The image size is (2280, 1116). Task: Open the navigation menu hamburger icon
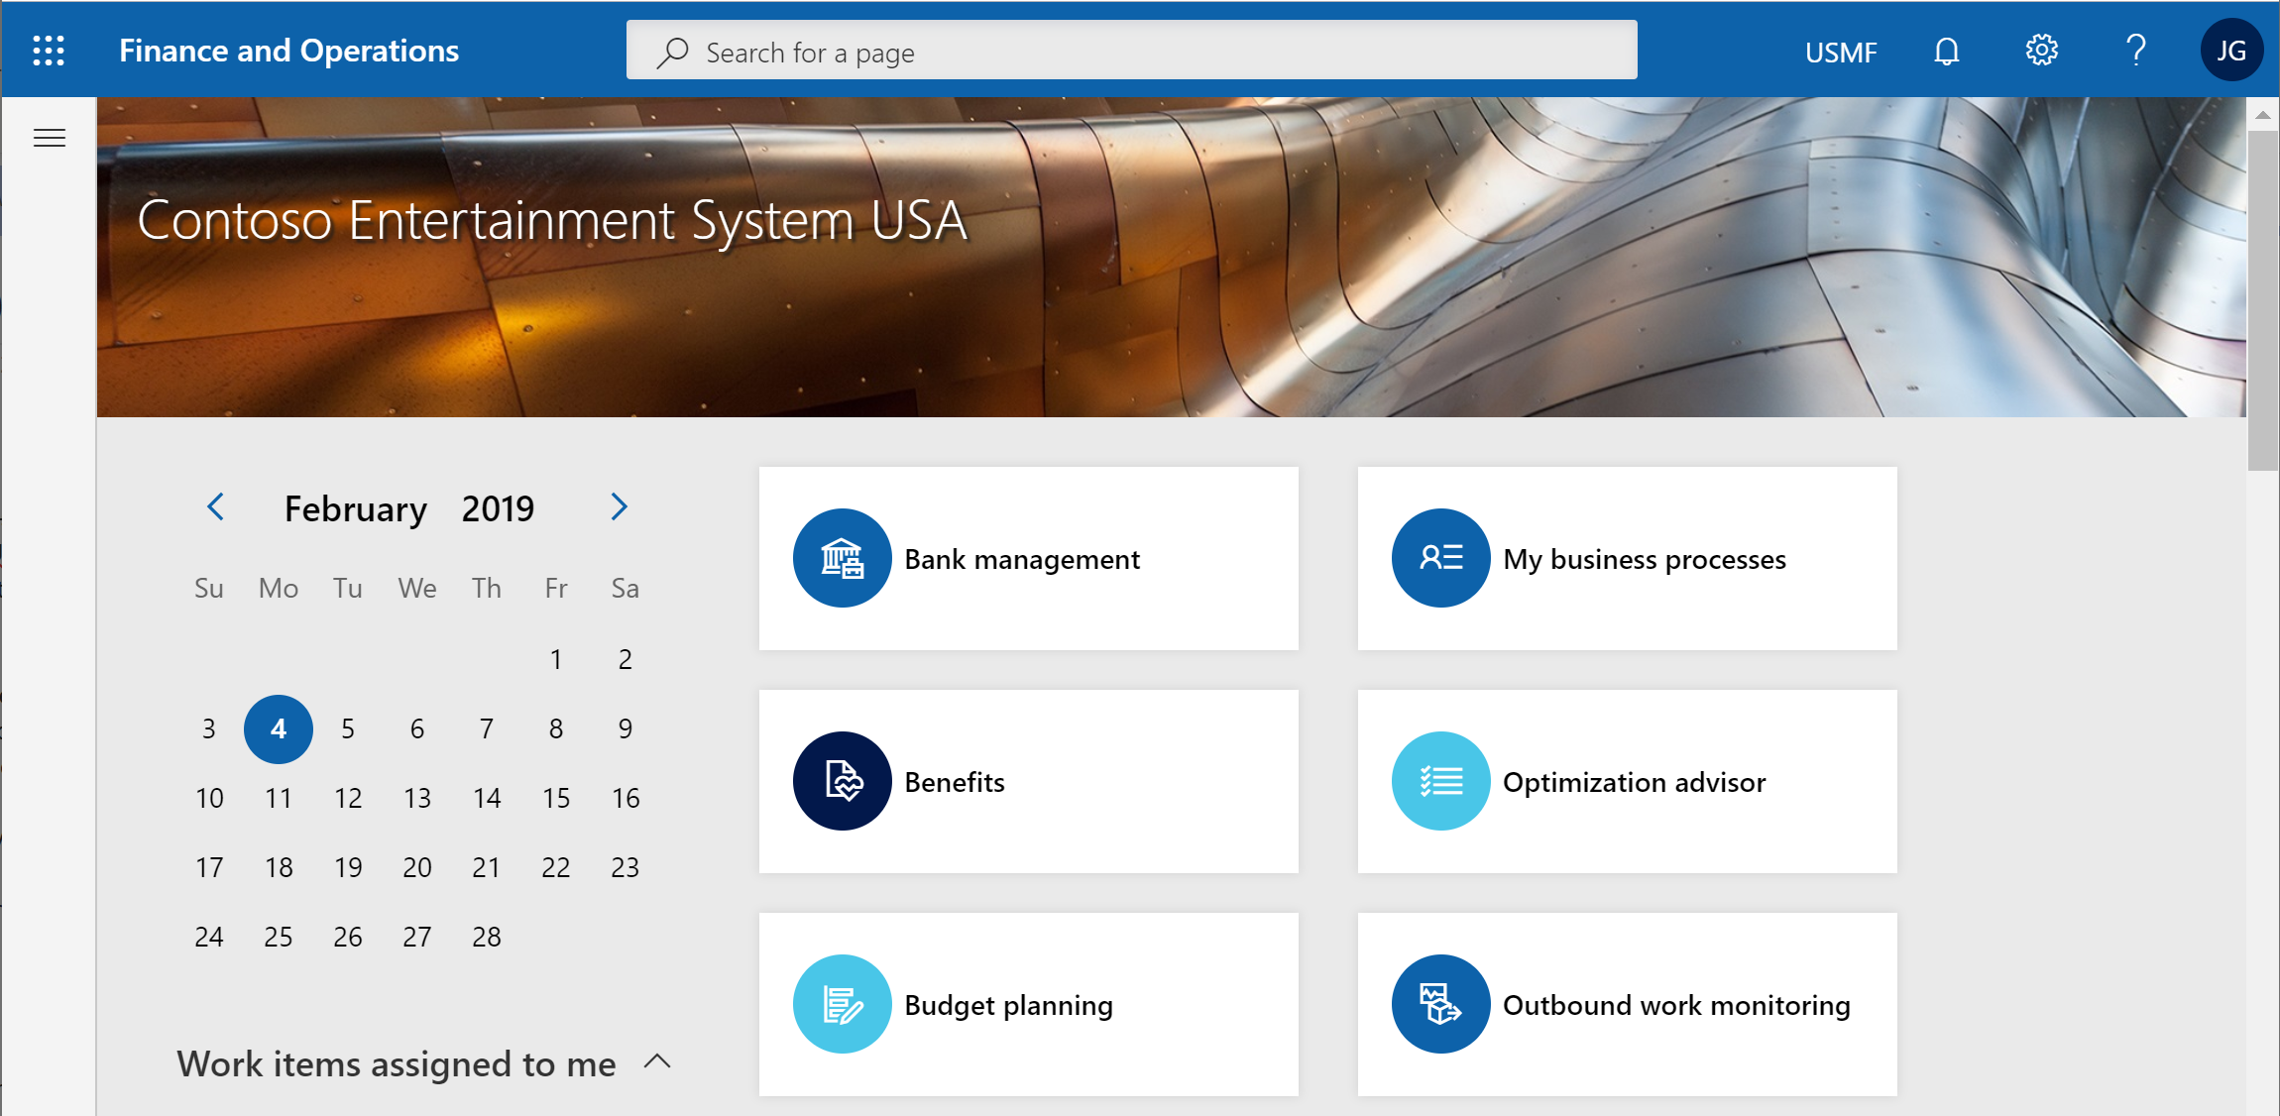click(x=50, y=137)
